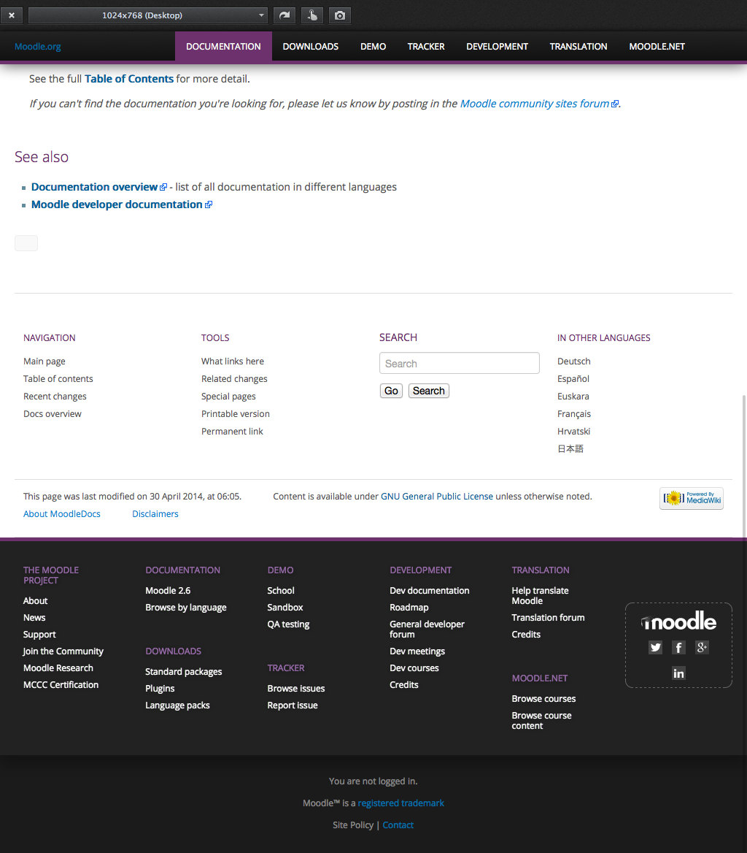Click the Search button

[x=429, y=391]
